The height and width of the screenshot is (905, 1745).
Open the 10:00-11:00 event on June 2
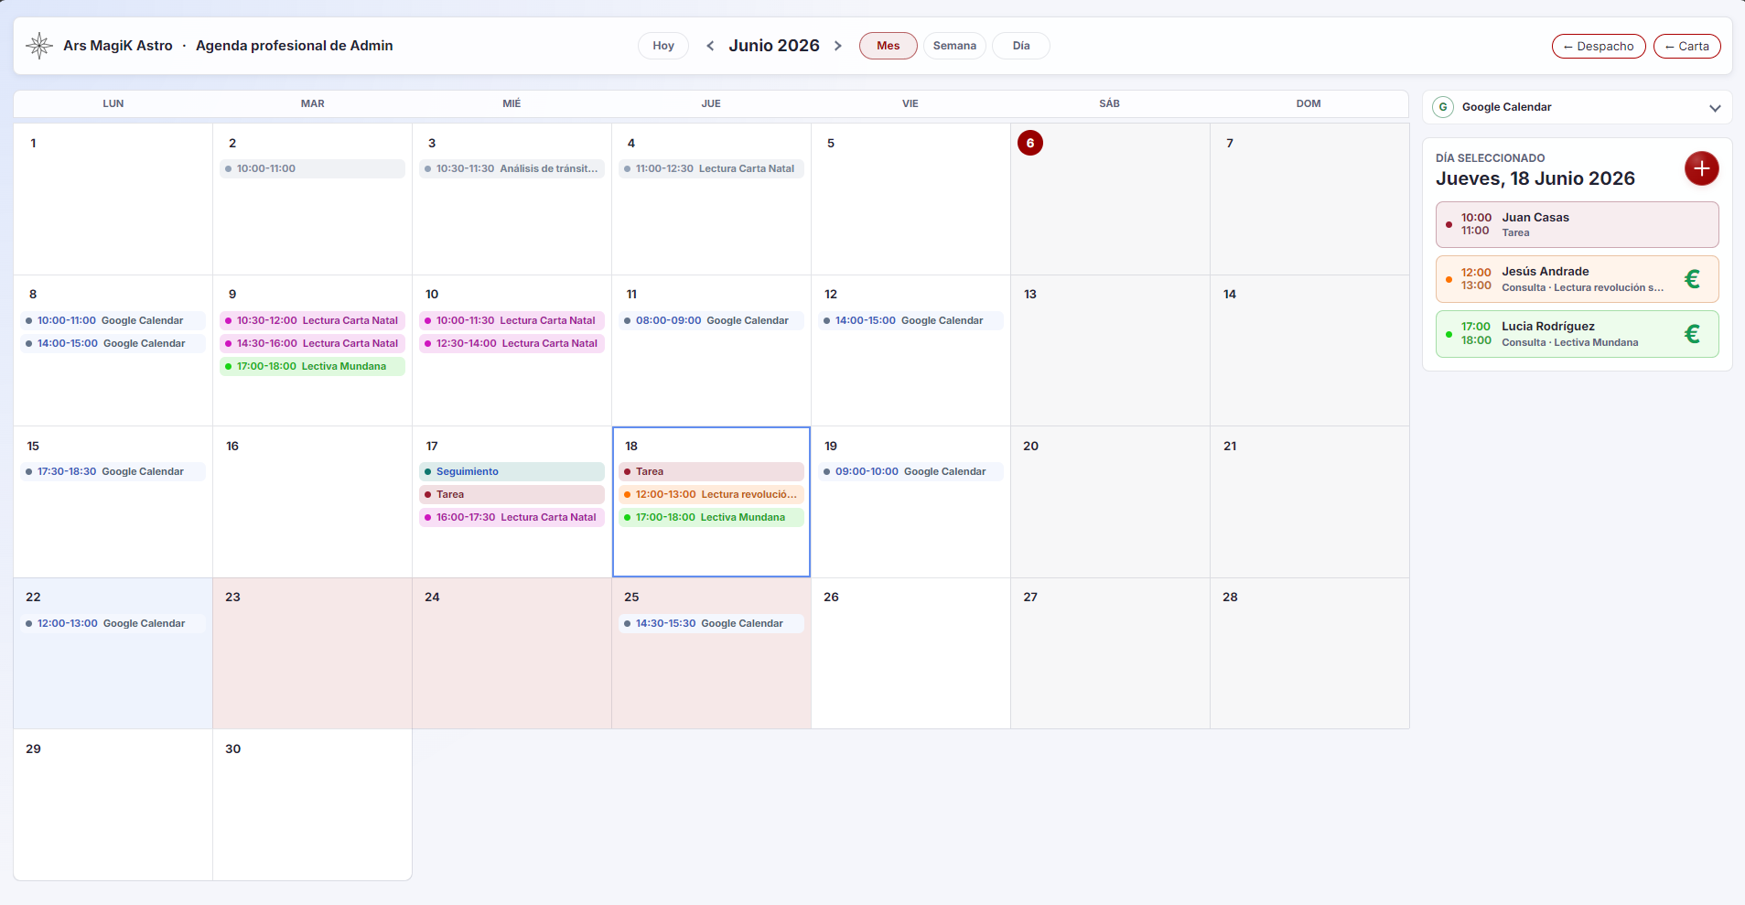click(312, 169)
